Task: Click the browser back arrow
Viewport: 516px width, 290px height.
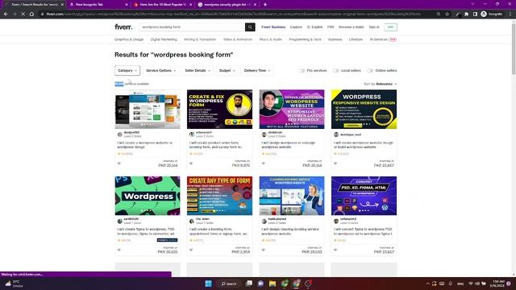Action: [6, 14]
